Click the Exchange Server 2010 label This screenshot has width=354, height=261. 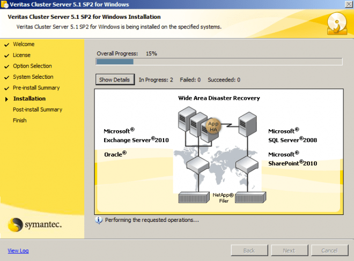pyautogui.click(x=136, y=140)
